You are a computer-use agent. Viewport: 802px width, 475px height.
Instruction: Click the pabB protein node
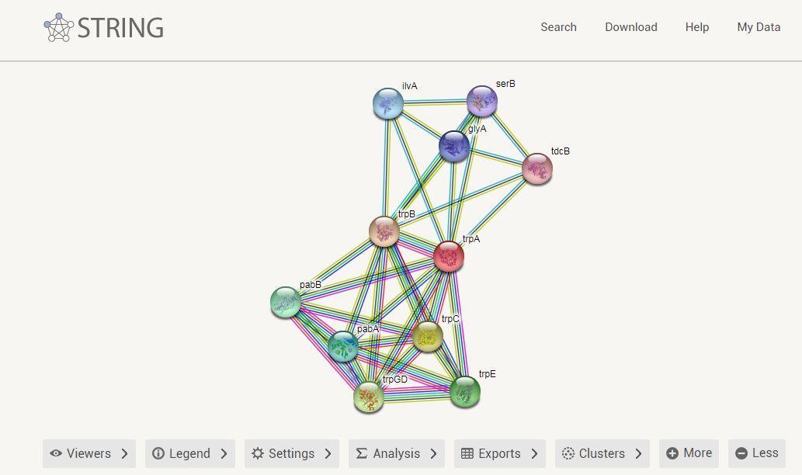click(286, 302)
